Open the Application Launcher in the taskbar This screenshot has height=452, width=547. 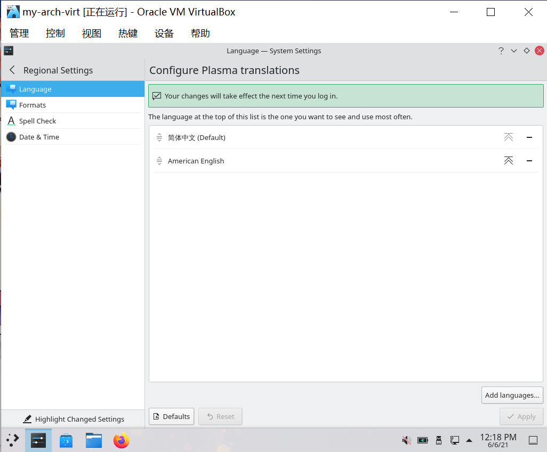click(x=12, y=440)
